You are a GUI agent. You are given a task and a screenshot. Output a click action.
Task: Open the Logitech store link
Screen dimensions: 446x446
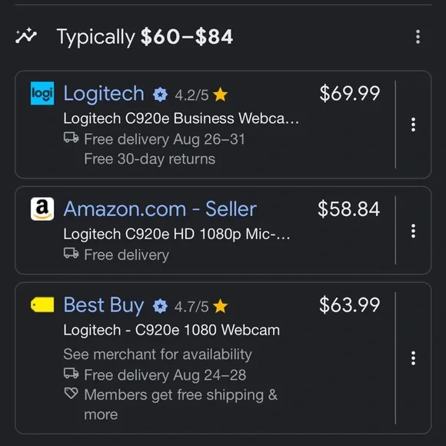click(x=104, y=94)
